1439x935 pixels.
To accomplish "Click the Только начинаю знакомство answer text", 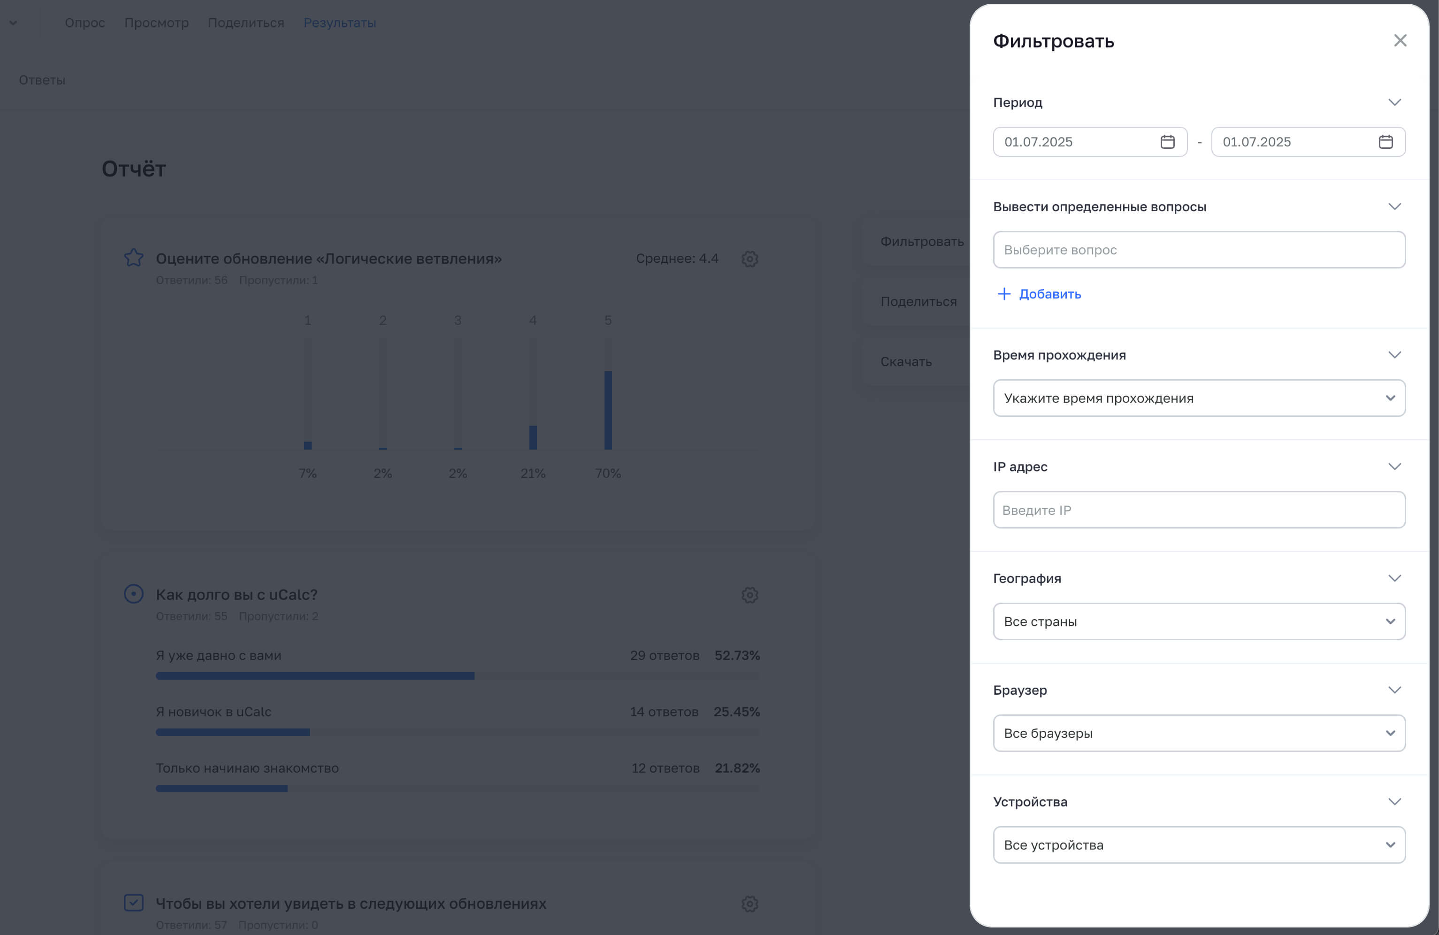I will [247, 768].
